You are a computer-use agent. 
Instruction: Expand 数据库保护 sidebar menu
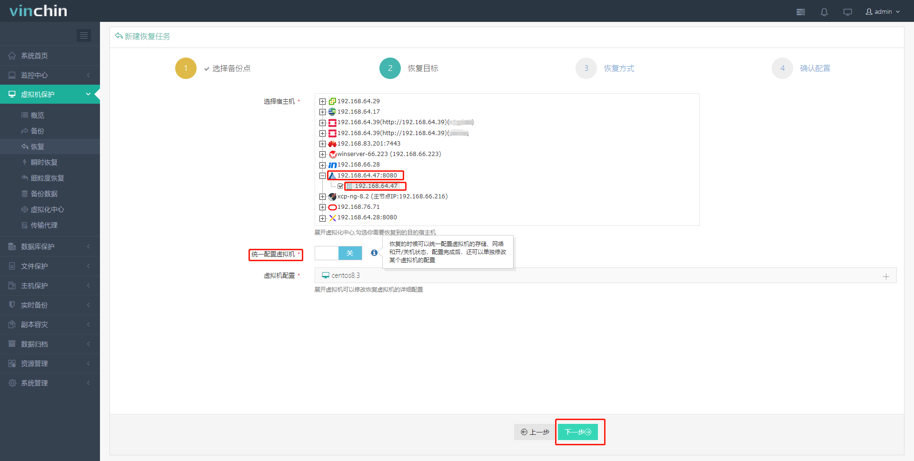pos(50,246)
